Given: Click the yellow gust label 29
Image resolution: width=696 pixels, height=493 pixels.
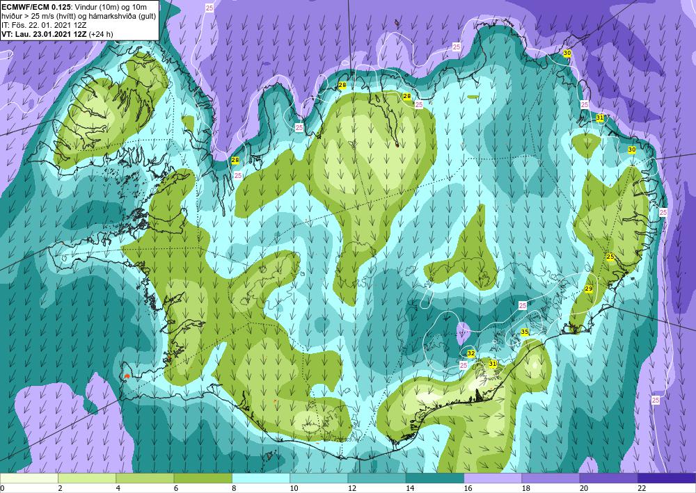Looking at the screenshot, I should [589, 289].
